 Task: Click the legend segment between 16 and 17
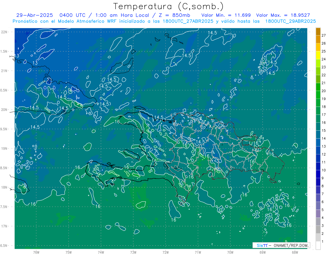[318, 118]
